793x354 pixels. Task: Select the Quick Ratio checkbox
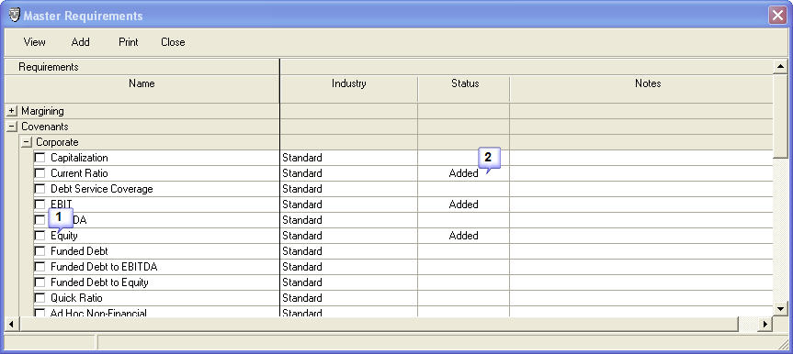pyautogui.click(x=40, y=298)
